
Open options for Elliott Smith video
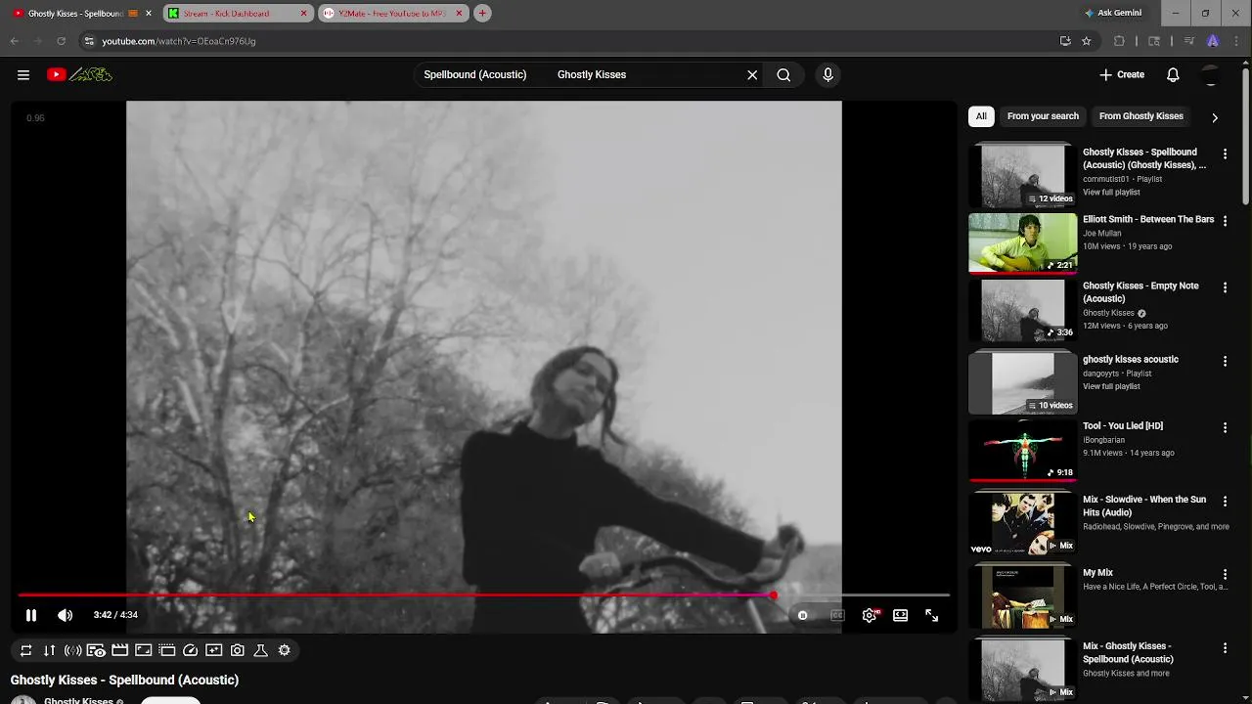pos(1225,221)
